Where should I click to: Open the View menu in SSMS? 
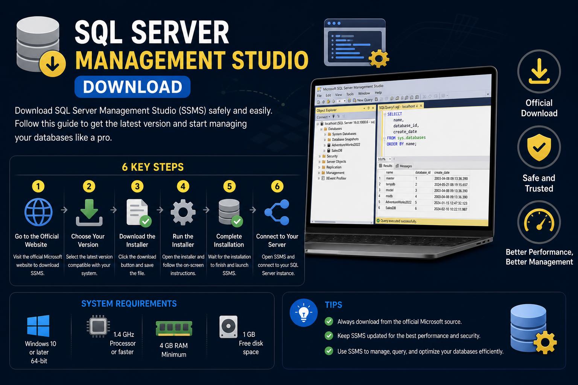coord(338,95)
